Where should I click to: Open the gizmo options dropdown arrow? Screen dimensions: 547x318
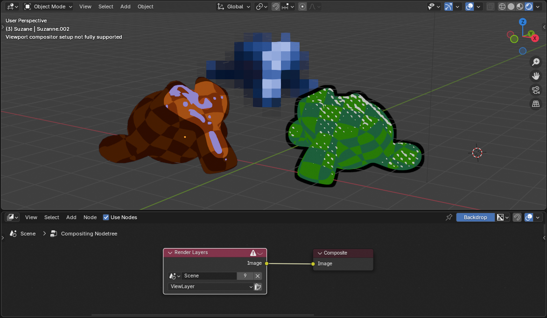(x=457, y=7)
